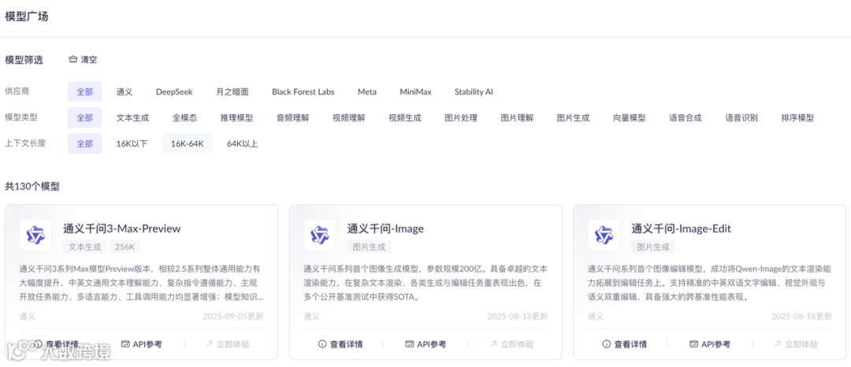
Task: Choose the 推理模型 model type
Action: click(x=236, y=117)
